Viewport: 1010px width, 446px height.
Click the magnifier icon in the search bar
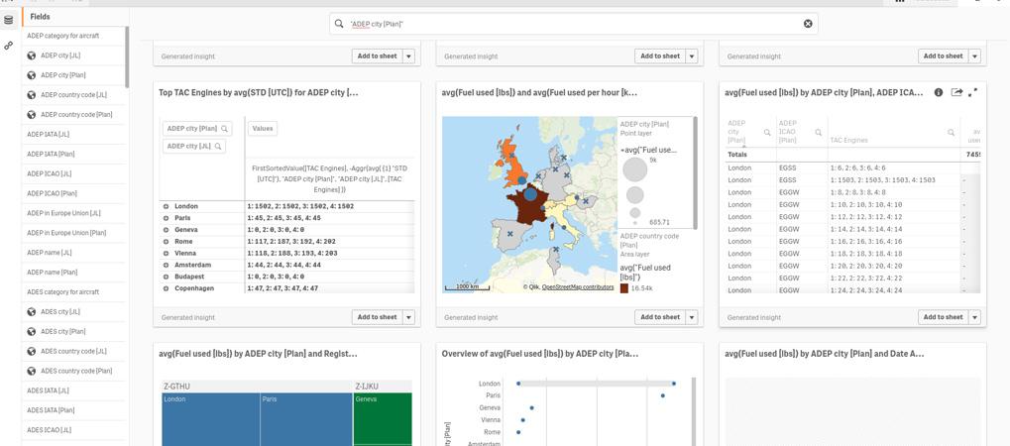click(x=339, y=24)
